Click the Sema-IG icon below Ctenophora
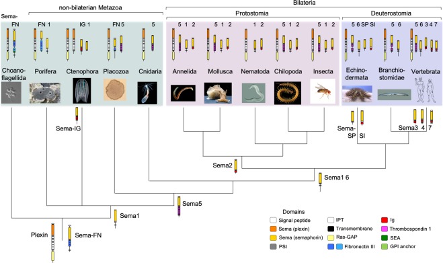This screenshot has width=443, height=263. [x=77, y=114]
